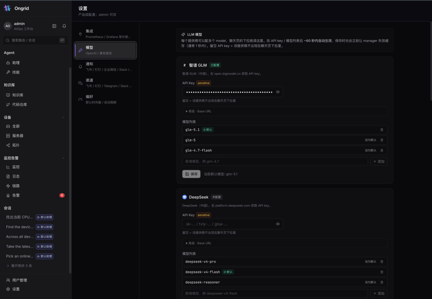Viewport: 432px width, 299px height.
Task: Open conversation 找出当前 CPU...
Action: (x=19, y=217)
